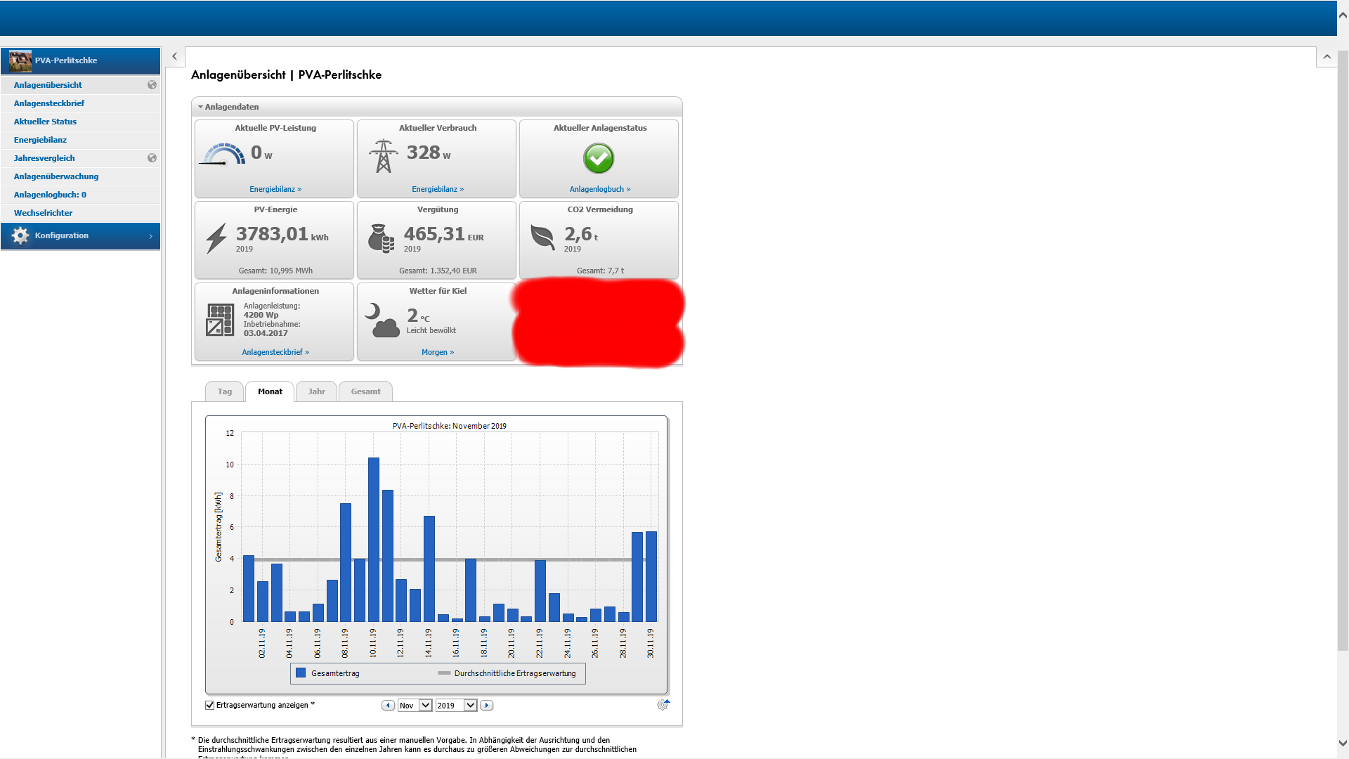The height and width of the screenshot is (759, 1349).
Task: Click the money bag Vergütung icon
Action: pyautogui.click(x=381, y=239)
